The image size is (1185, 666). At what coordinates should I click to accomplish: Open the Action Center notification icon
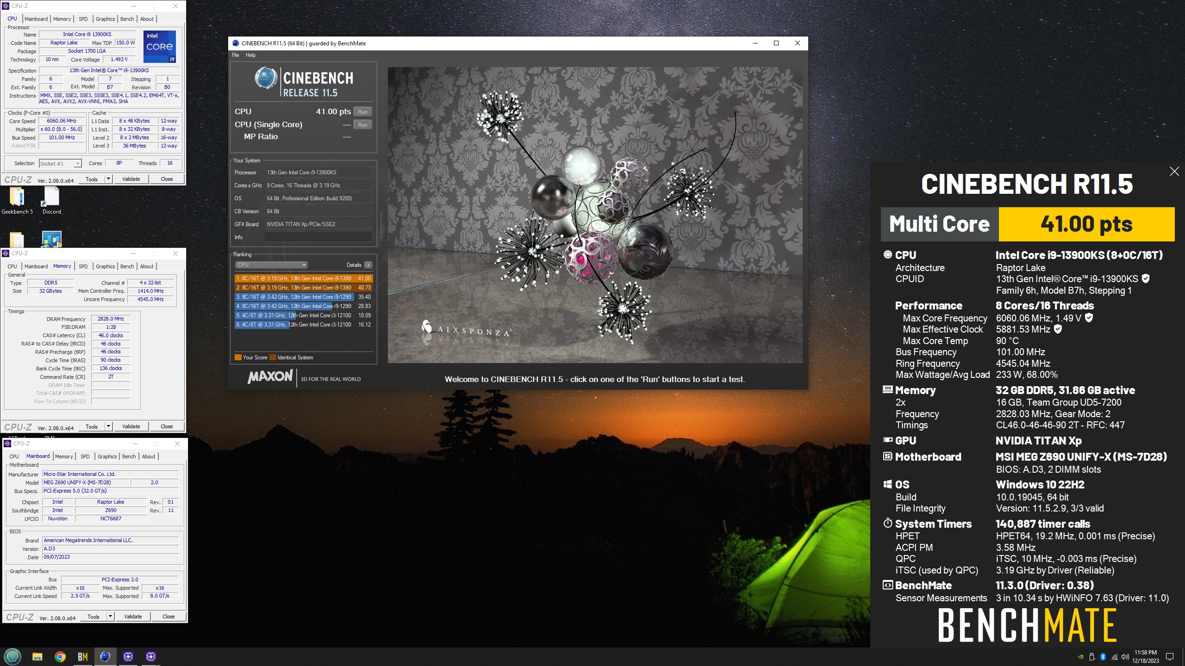coord(1170,656)
